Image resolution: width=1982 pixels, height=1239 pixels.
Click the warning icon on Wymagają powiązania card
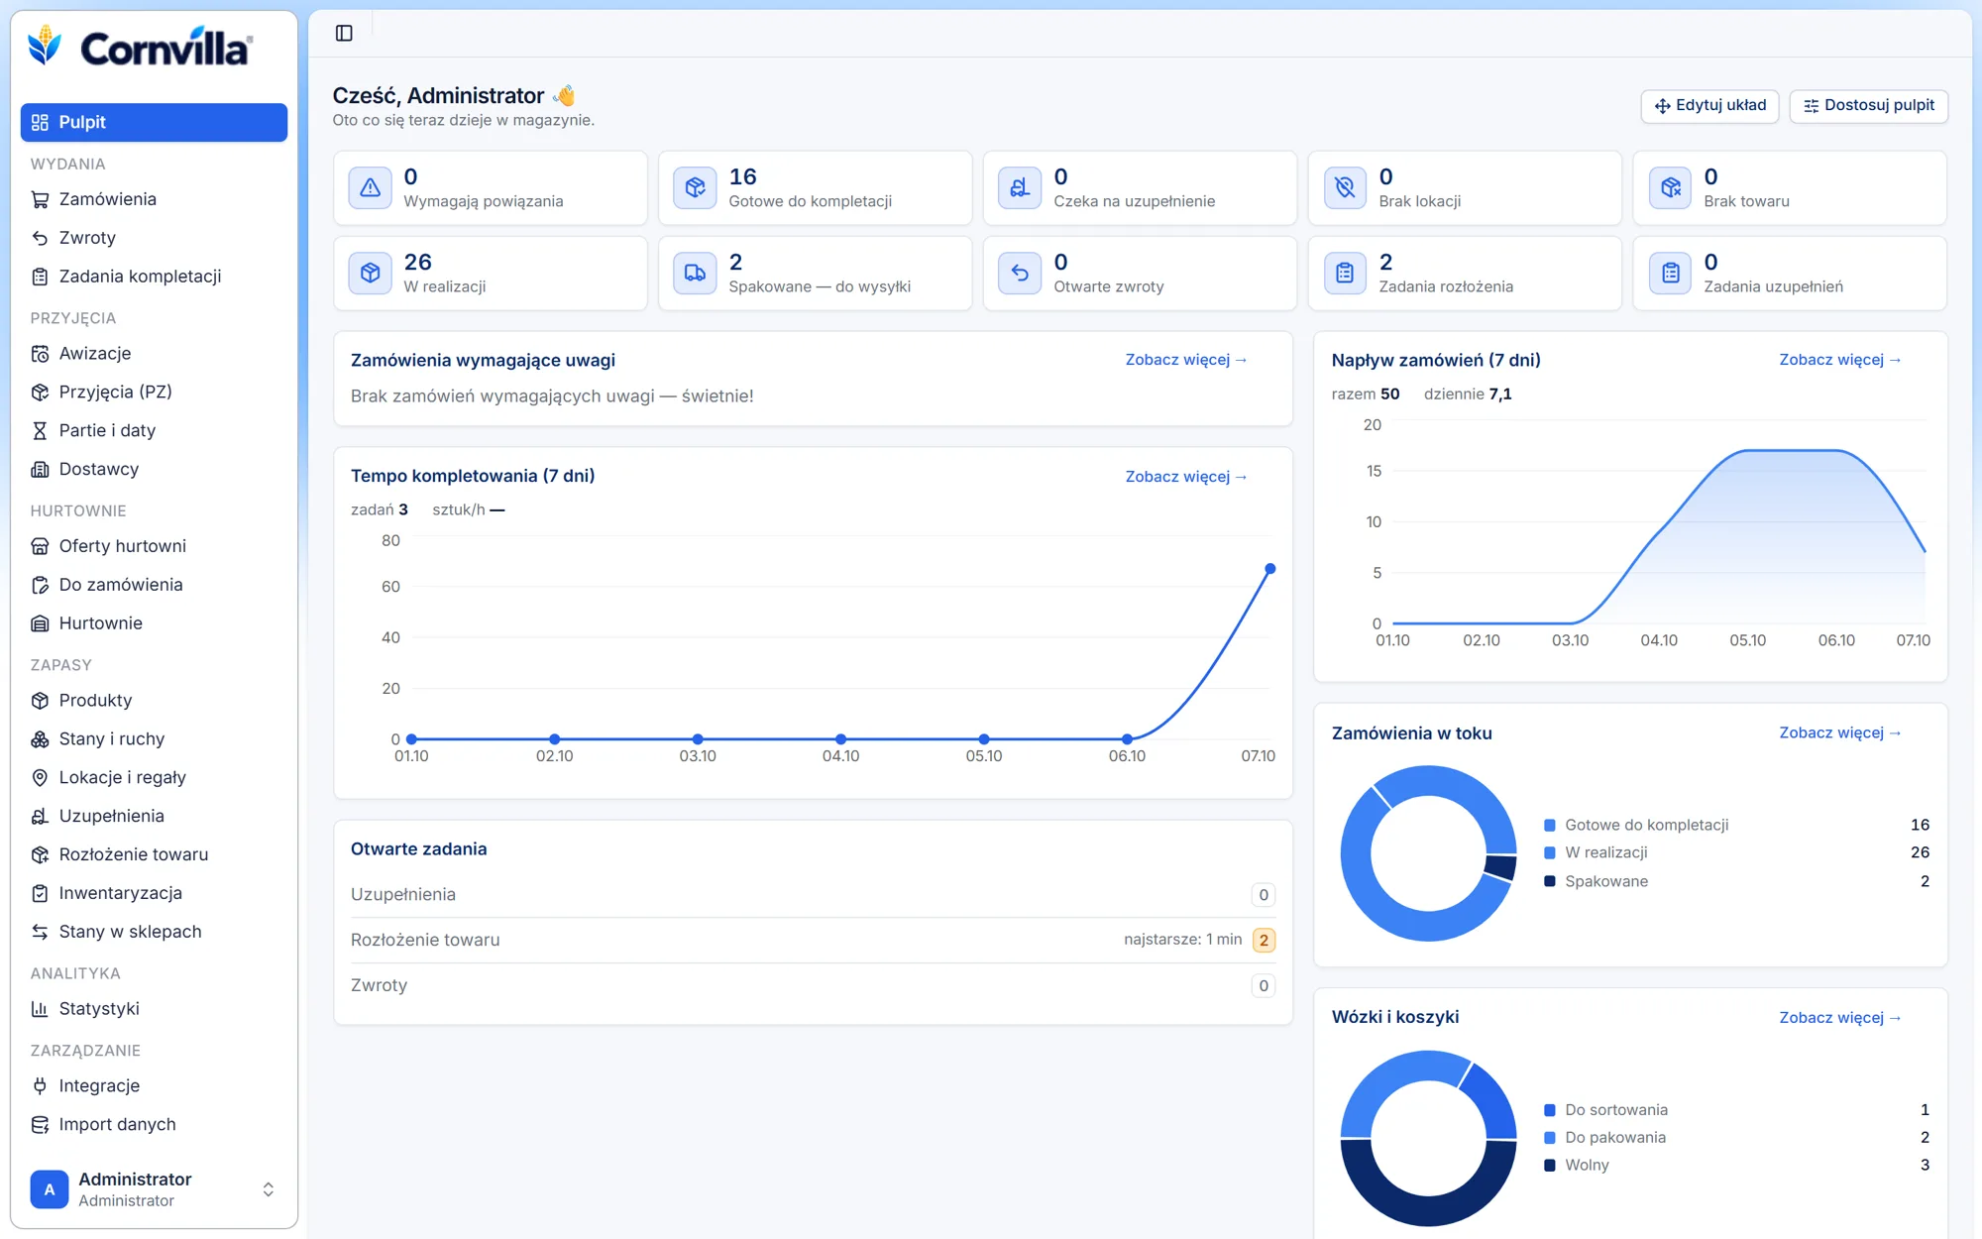(370, 187)
